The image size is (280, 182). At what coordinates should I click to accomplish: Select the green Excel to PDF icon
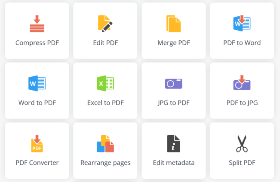click(x=105, y=83)
